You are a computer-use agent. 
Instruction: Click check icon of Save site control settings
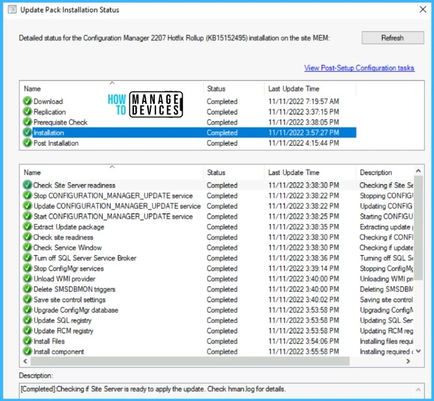[27, 299]
